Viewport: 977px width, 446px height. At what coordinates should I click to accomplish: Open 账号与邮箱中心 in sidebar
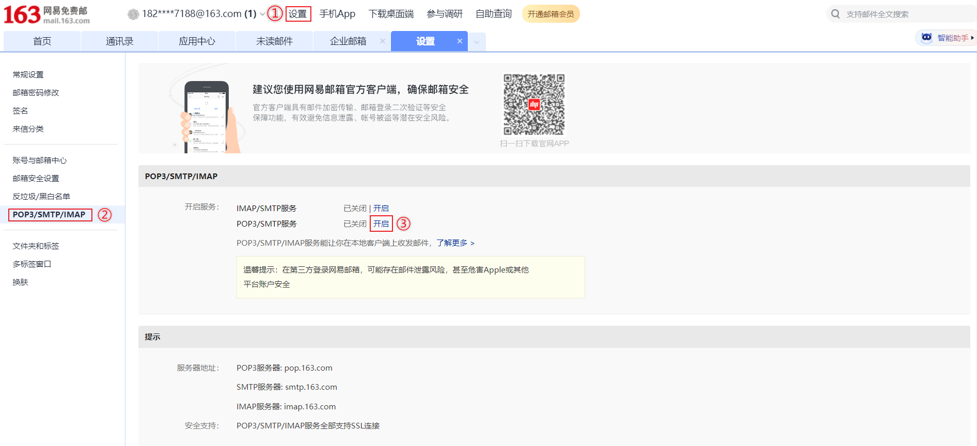tap(40, 161)
